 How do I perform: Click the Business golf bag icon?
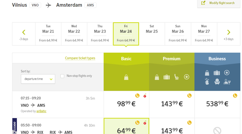coord(207,82)
